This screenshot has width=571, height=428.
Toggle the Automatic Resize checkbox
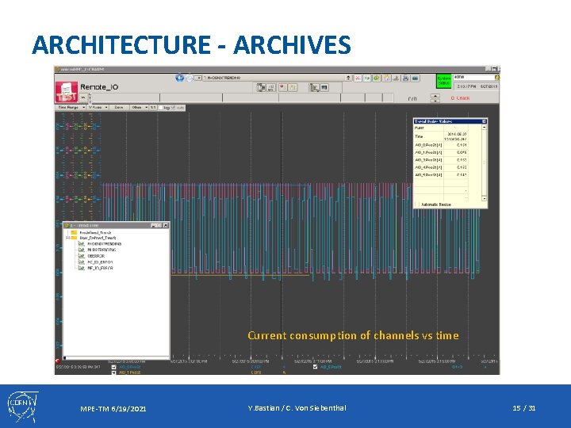(417, 204)
